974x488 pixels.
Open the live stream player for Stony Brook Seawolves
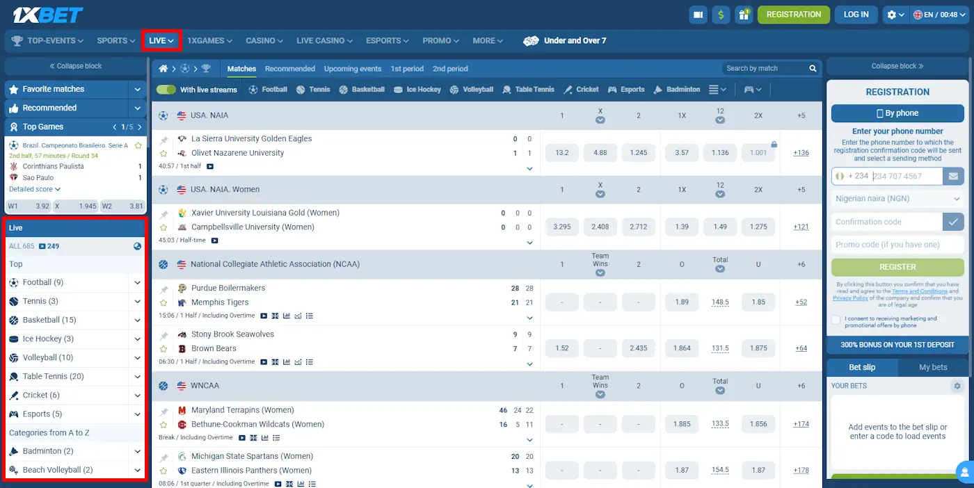(x=262, y=361)
